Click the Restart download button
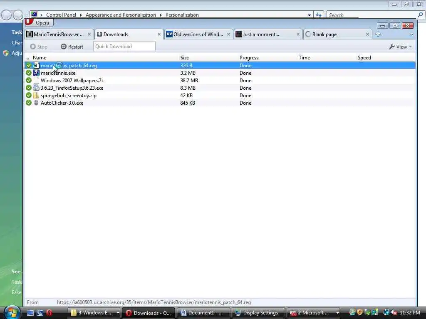Image resolution: width=426 pixels, height=319 pixels. (72, 47)
